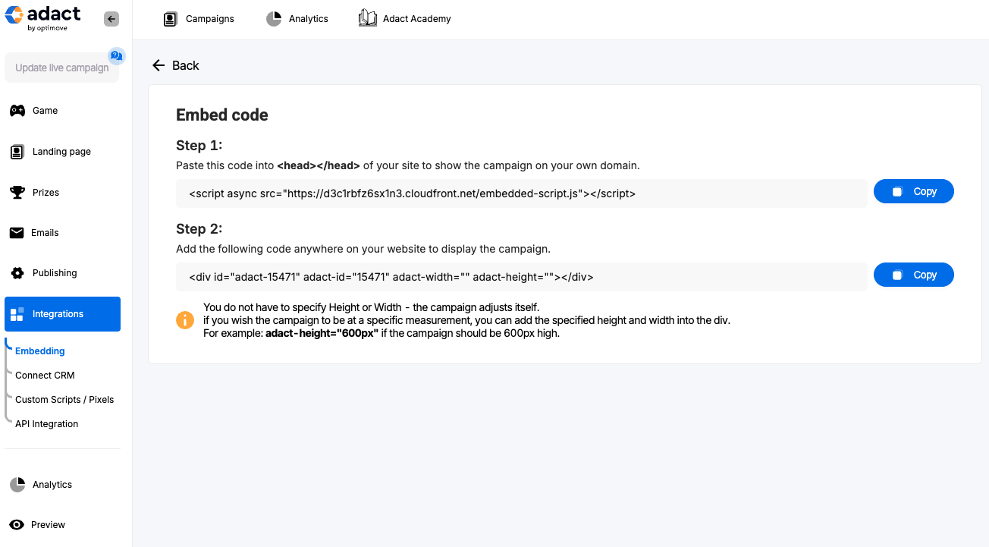The image size is (989, 547).
Task: Copy the Step 1 script code
Action: (914, 192)
